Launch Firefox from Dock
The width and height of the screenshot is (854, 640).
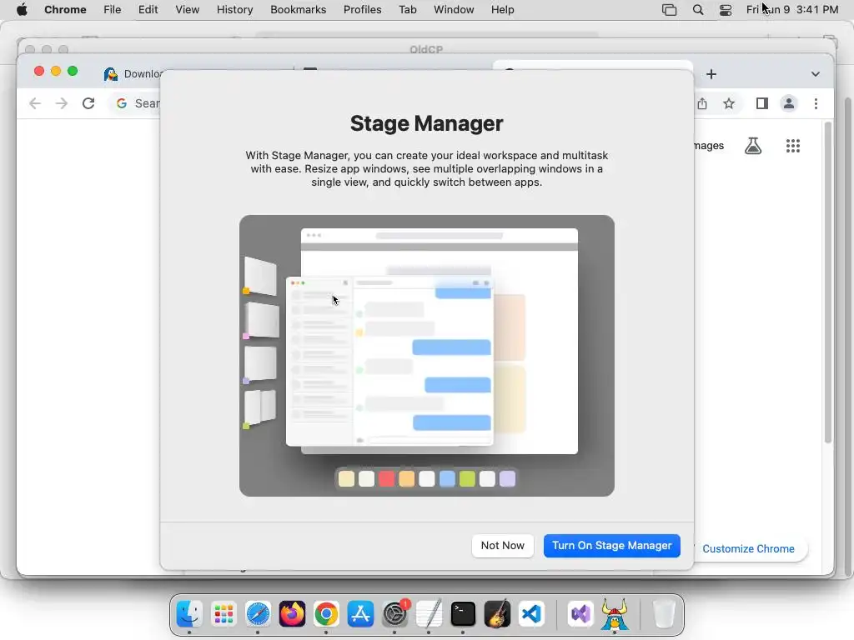coord(292,614)
